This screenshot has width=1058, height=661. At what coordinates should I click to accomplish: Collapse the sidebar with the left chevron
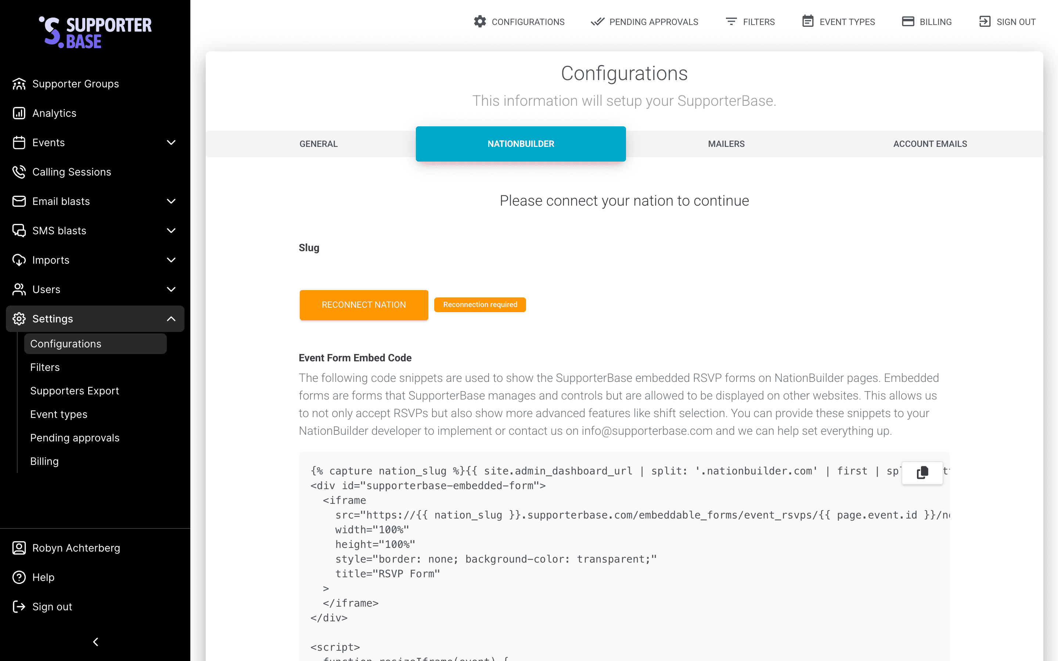pos(95,642)
